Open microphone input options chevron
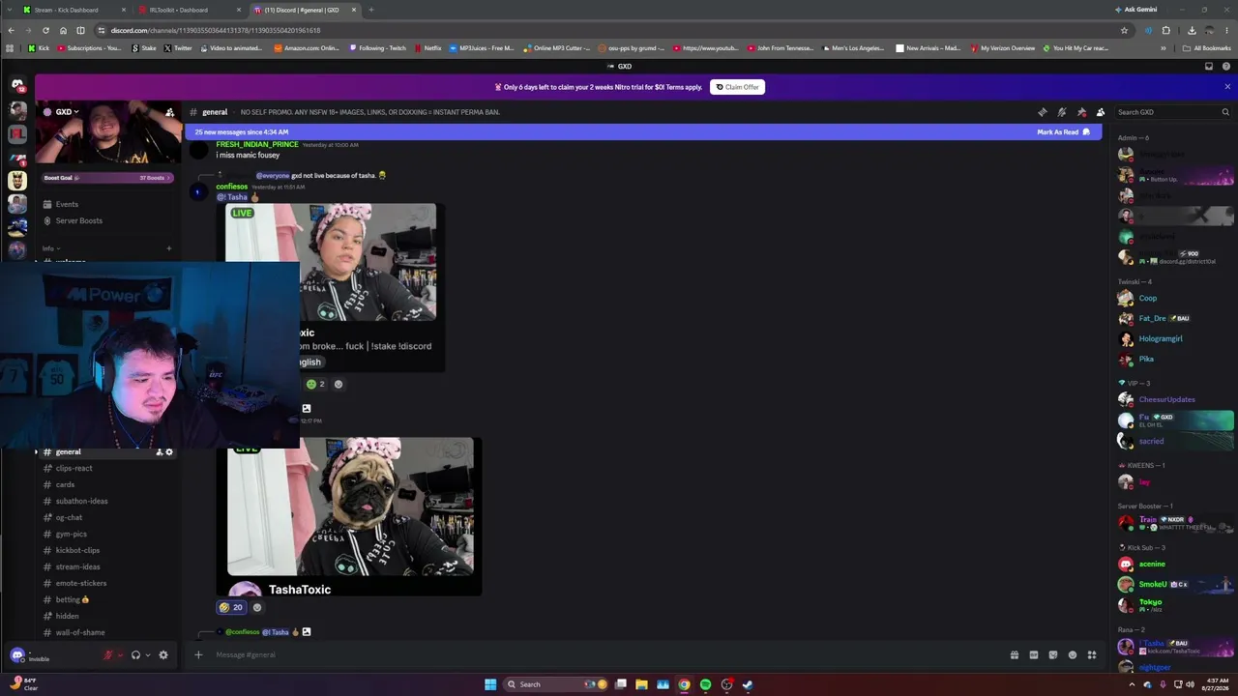 coord(120,654)
